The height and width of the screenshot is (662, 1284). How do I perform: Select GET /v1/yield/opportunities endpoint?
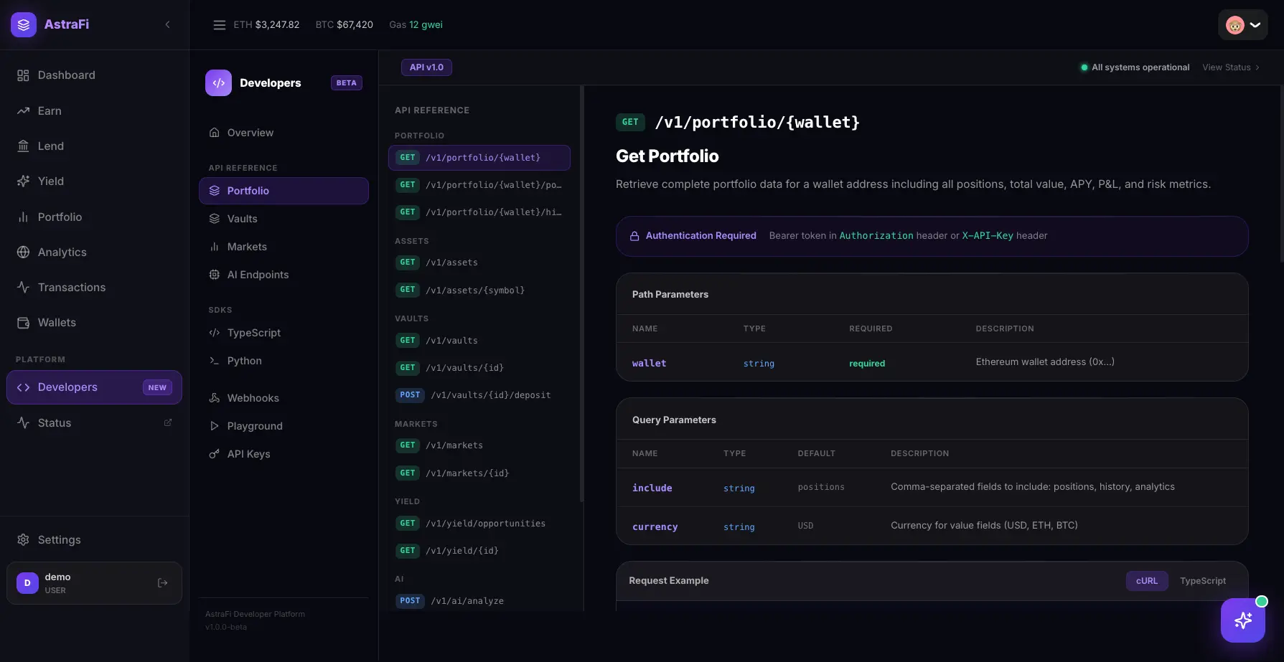479,524
